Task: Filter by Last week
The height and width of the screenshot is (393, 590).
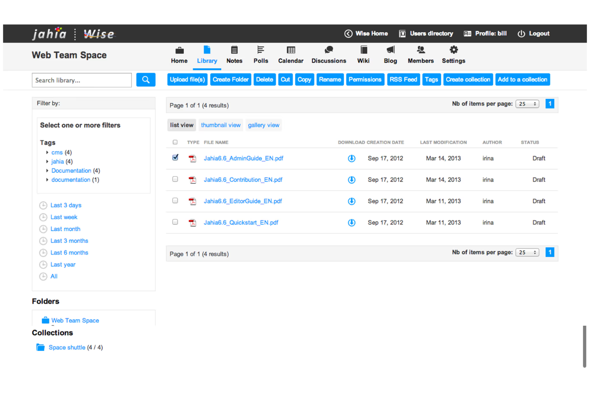Action: point(64,217)
